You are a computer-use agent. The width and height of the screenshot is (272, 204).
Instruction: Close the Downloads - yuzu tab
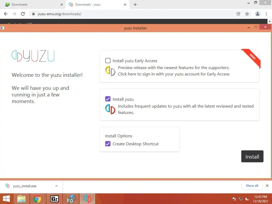pyautogui.click(x=125, y=5)
